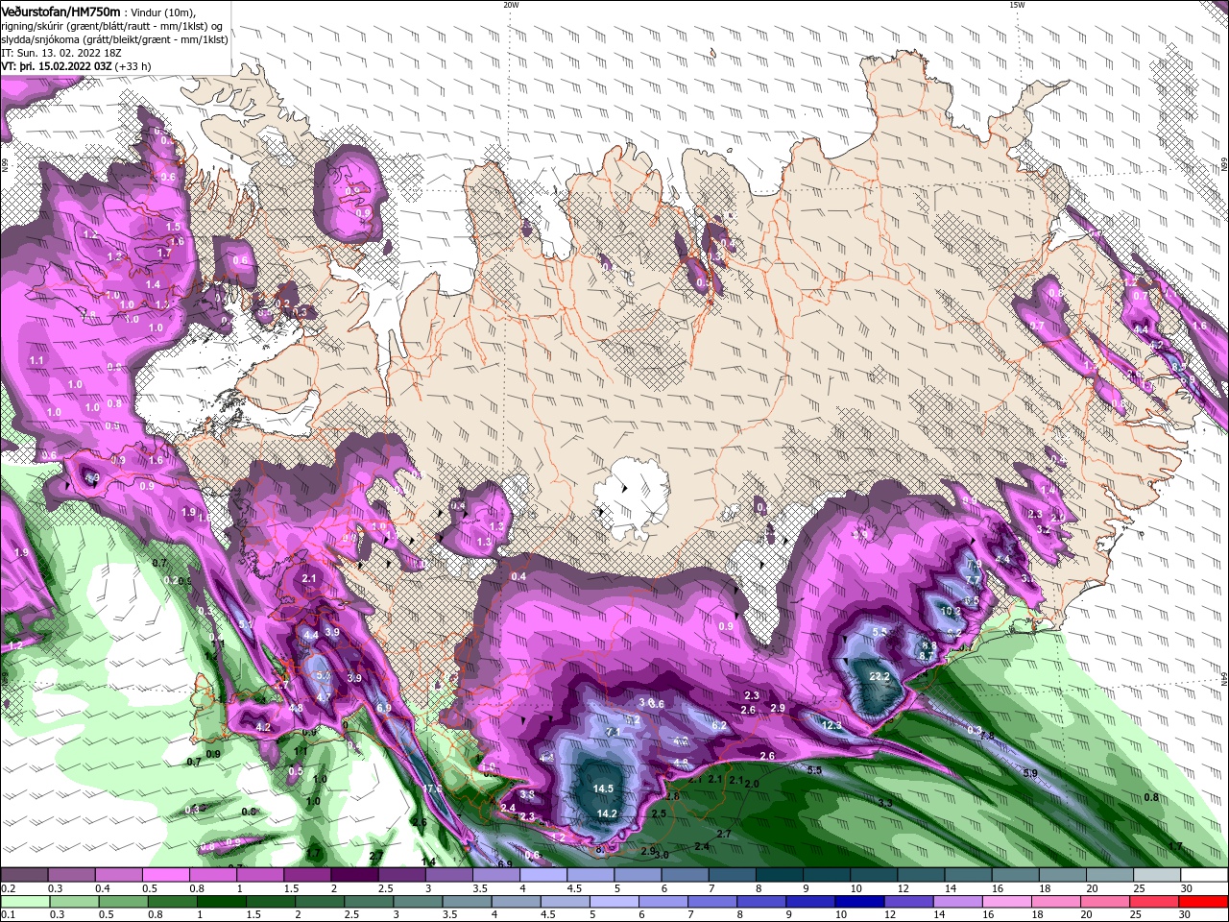Image resolution: width=1229 pixels, height=922 pixels.
Task: Click the red swatch above rain legend 30
Action: click(x=1205, y=902)
